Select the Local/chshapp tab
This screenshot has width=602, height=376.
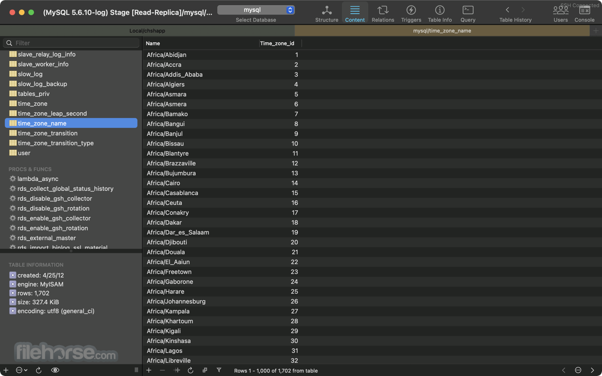[147, 31]
